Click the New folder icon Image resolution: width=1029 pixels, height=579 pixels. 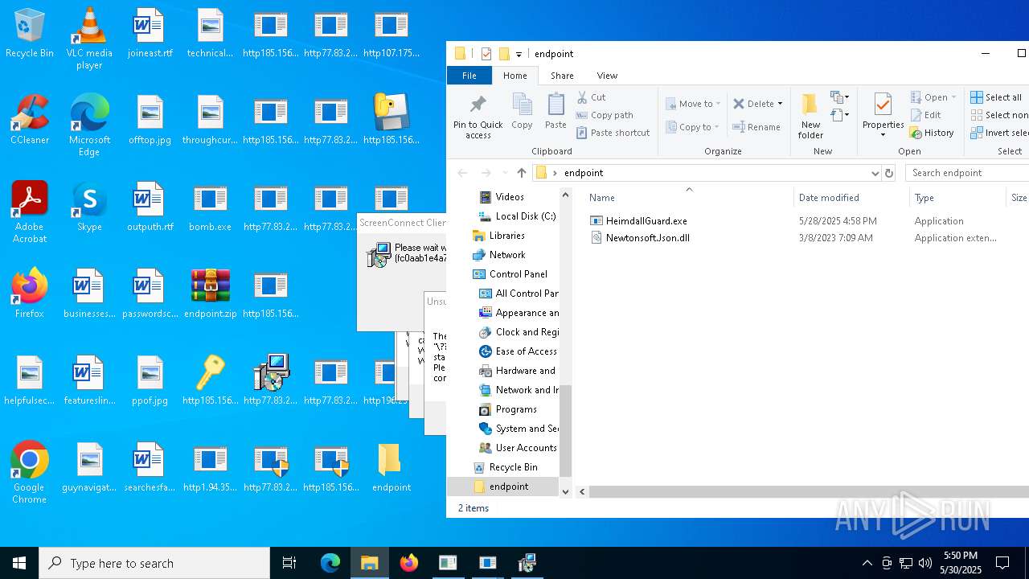point(810,116)
